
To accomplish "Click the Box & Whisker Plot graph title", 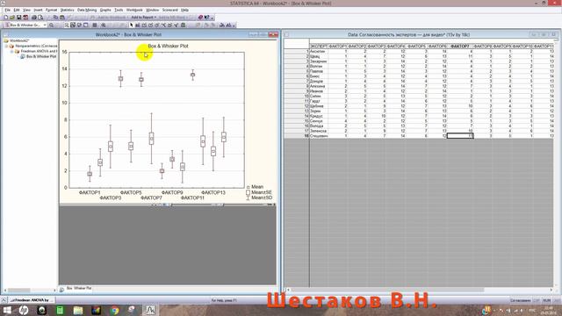I will point(168,46).
